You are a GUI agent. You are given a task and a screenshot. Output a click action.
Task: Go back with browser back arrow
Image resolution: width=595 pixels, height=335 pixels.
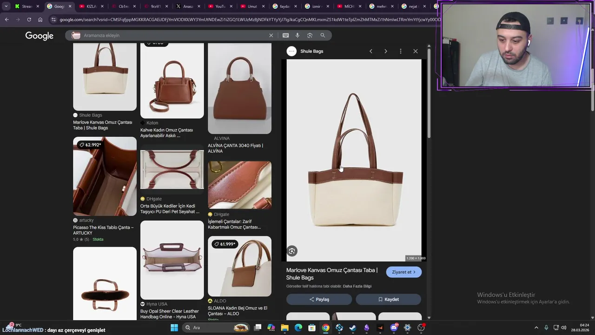[x=7, y=20]
